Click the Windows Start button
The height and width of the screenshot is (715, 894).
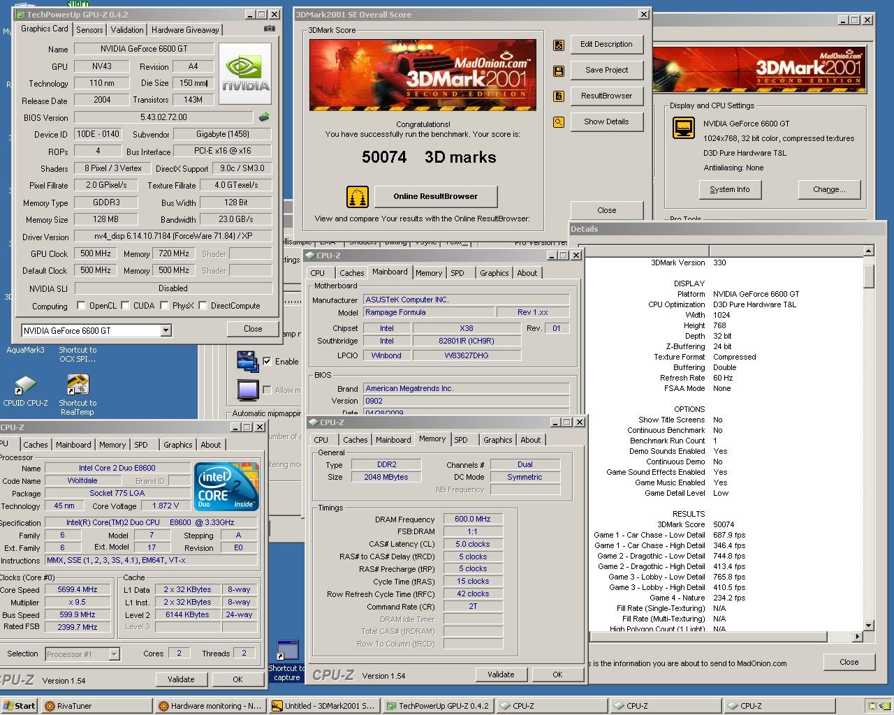[19, 706]
